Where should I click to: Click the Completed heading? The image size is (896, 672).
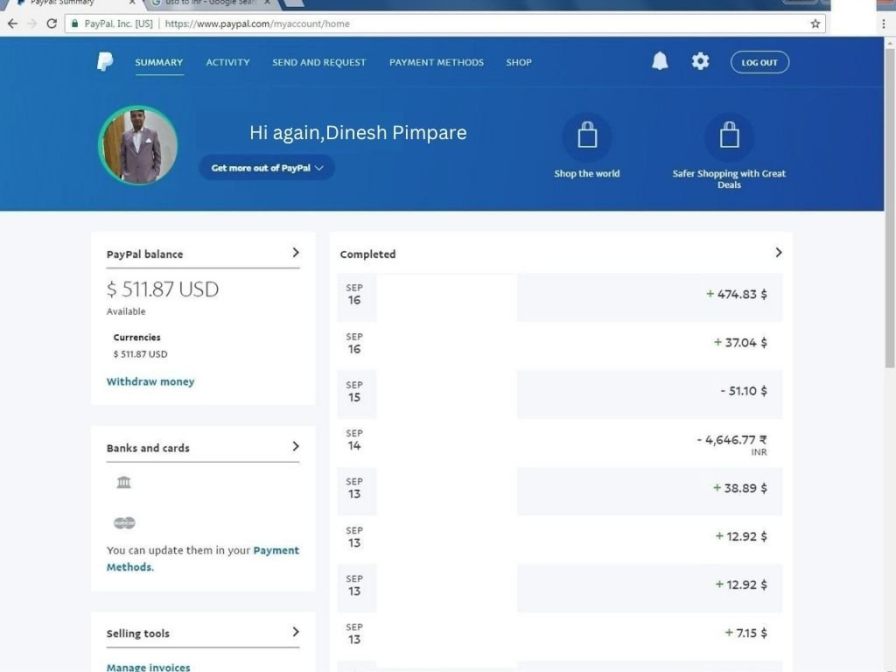pos(367,255)
